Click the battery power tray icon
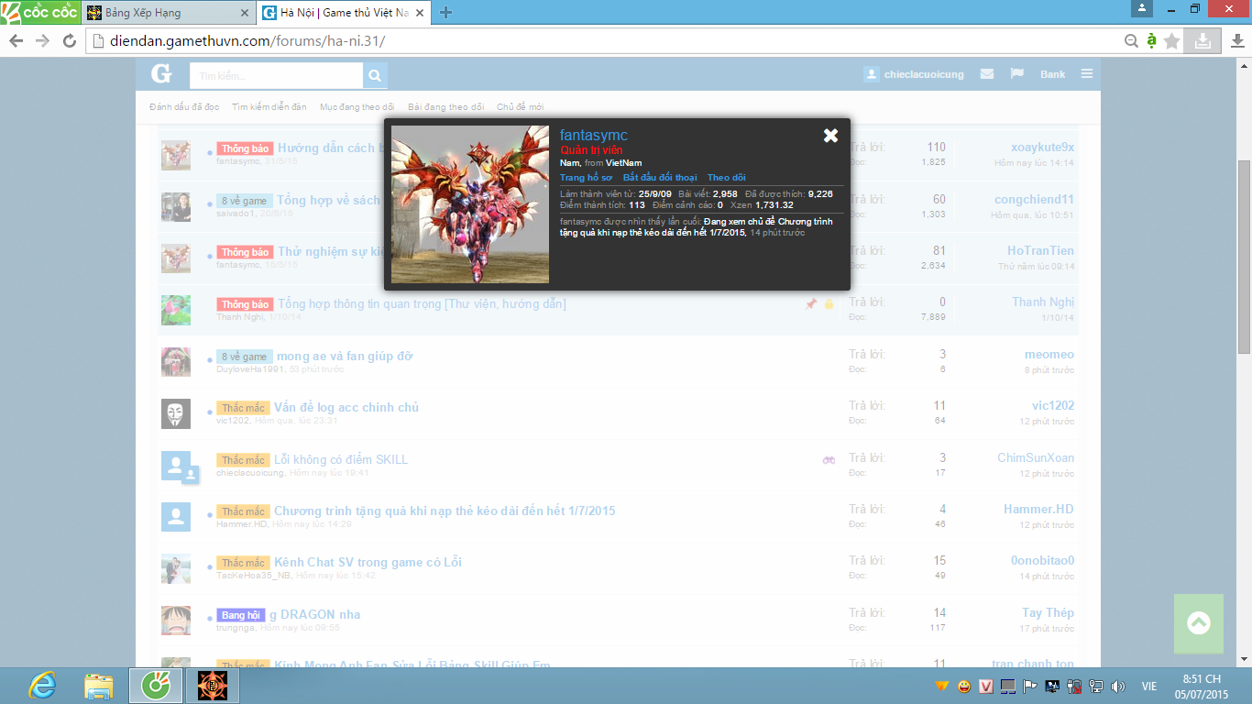This screenshot has height=704, width=1252. click(1074, 686)
